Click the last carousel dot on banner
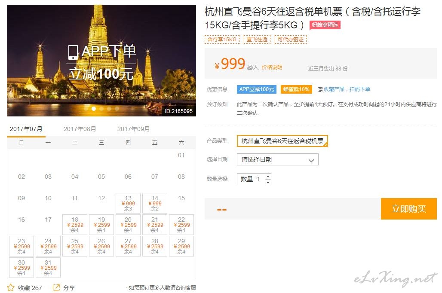 click(x=117, y=108)
